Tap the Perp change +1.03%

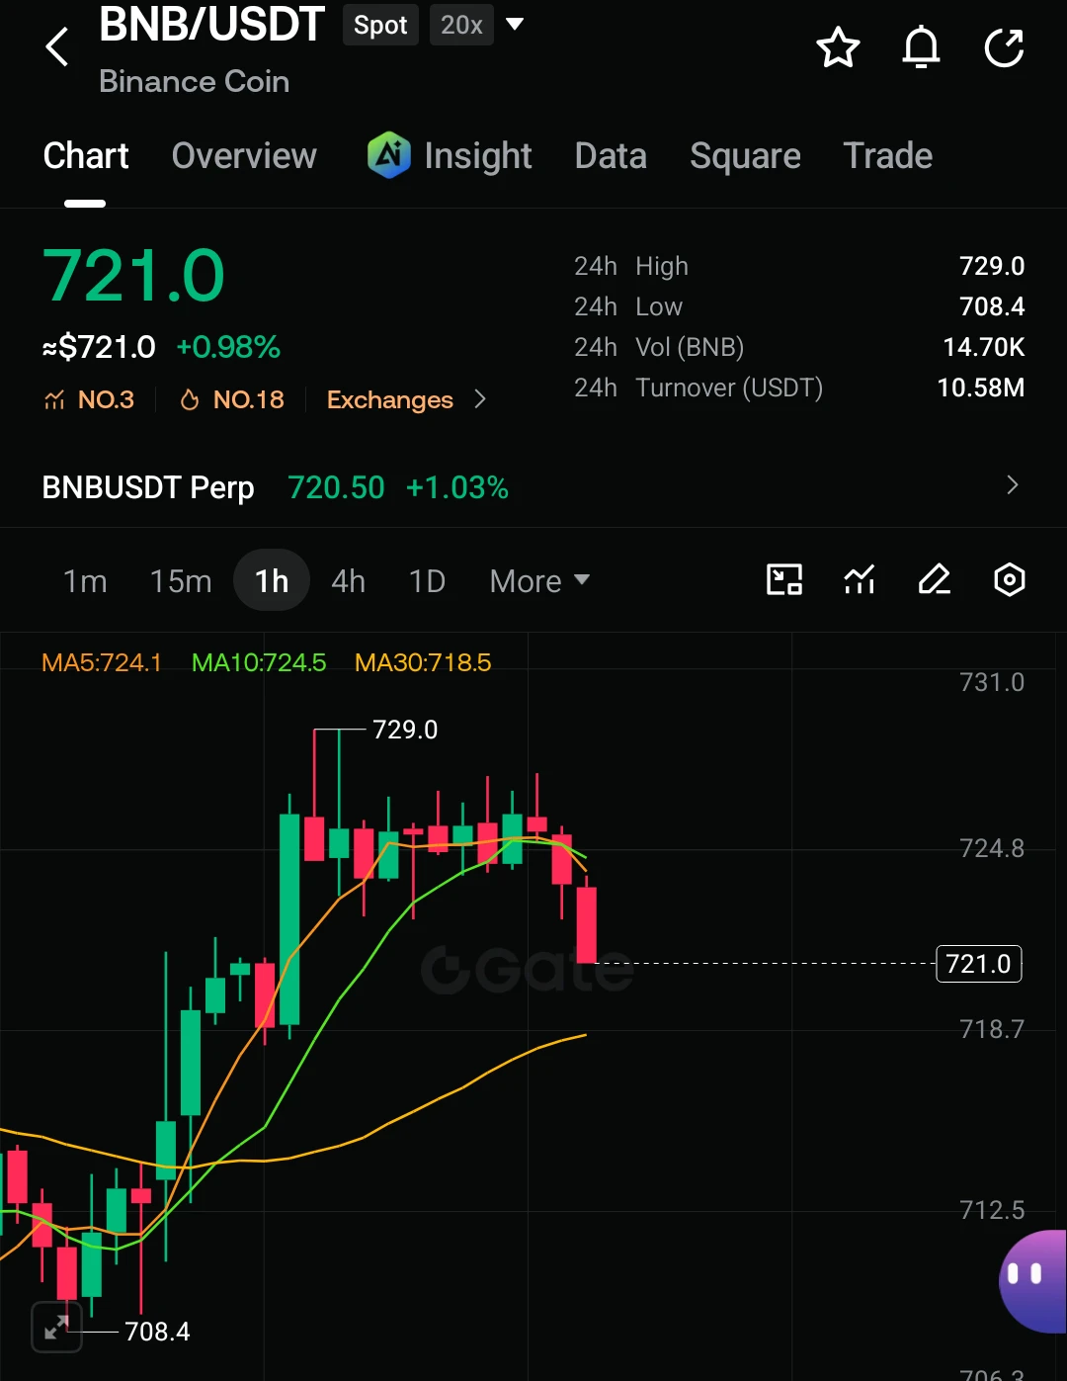[457, 487]
